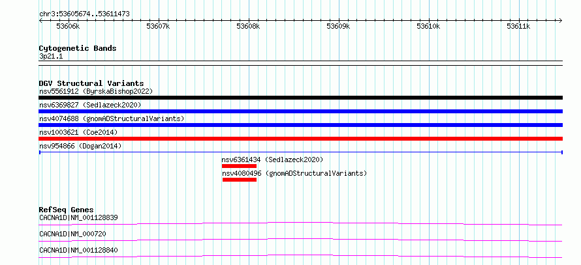The height and width of the screenshot is (265, 581).
Task: Click the 53609k ruler mark
Action: click(338, 26)
